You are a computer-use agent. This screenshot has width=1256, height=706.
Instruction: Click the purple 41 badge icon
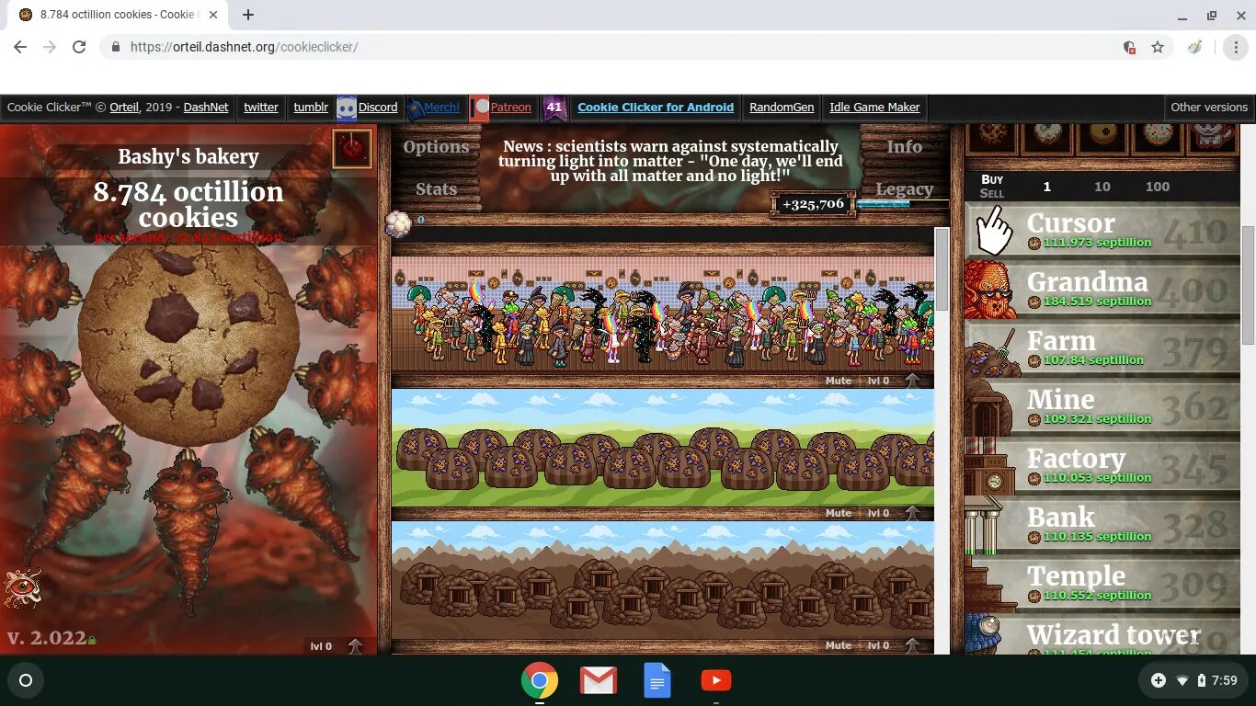[554, 108]
